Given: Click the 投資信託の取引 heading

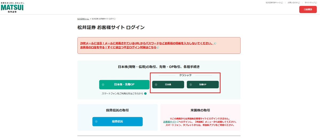Looking at the screenshot, I should pos(117,110).
